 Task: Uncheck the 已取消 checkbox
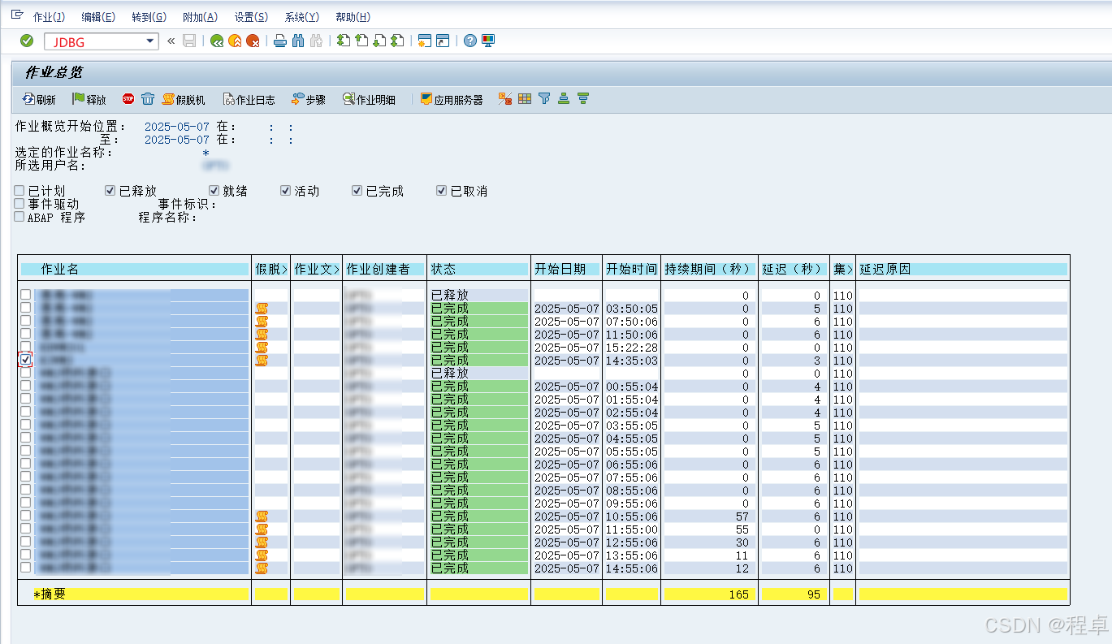tap(442, 191)
